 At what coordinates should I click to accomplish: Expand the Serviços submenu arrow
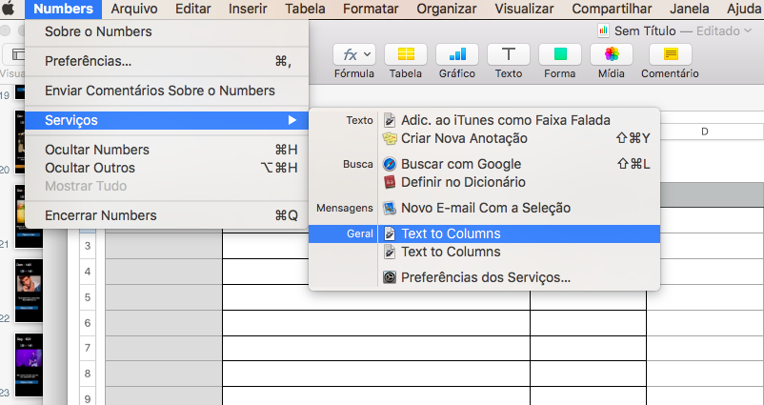292,120
